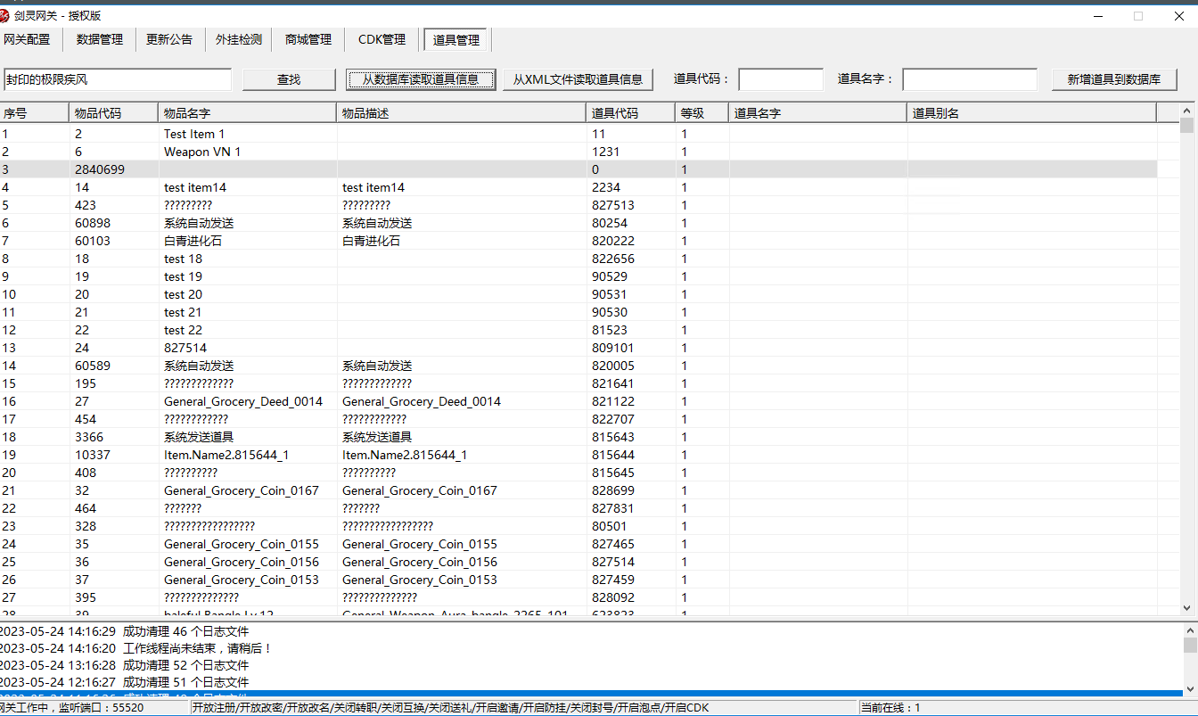Open the 更新公告 tab

[x=168, y=39]
